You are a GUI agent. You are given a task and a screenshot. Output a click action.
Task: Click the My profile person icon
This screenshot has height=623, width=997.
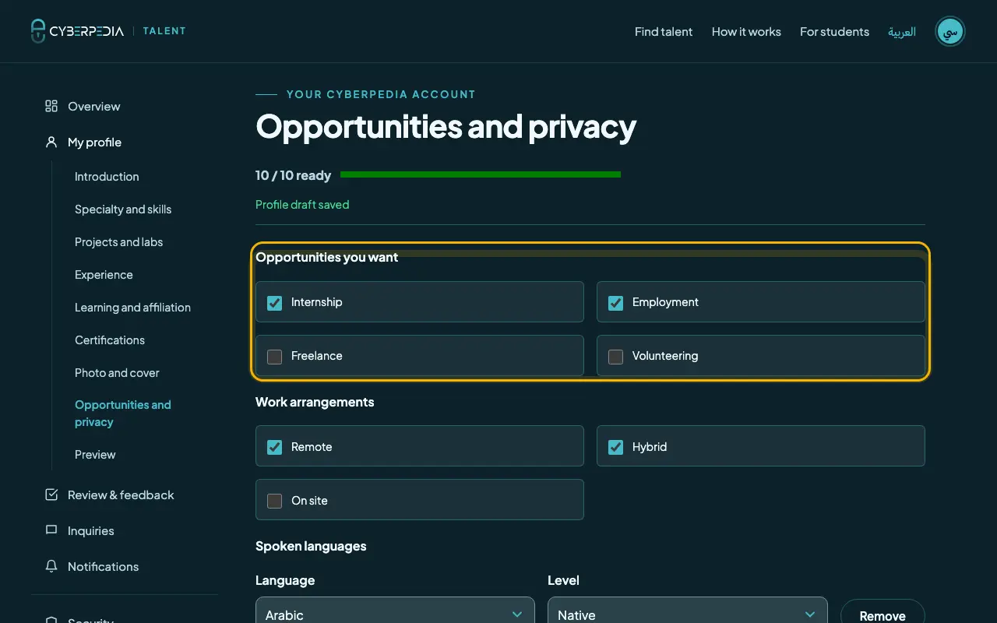(x=51, y=142)
